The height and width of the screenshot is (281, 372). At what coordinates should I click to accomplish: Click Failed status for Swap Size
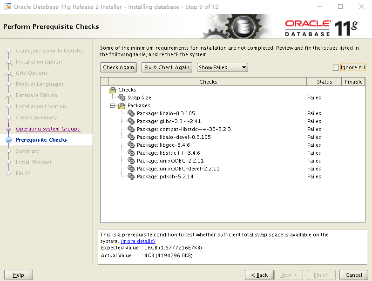tap(314, 98)
